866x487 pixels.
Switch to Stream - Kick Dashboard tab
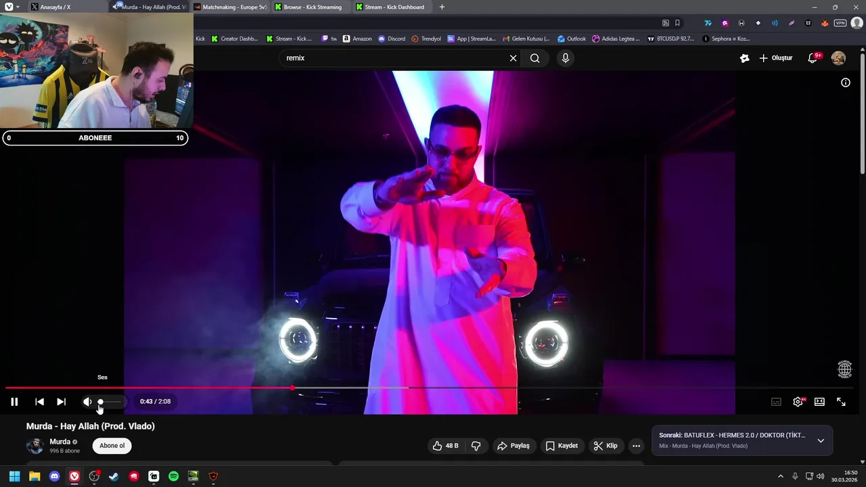392,7
